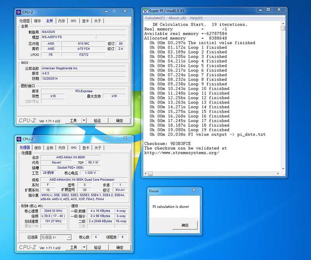Select 主板 tab in top CPU-Z window

(x=50, y=21)
